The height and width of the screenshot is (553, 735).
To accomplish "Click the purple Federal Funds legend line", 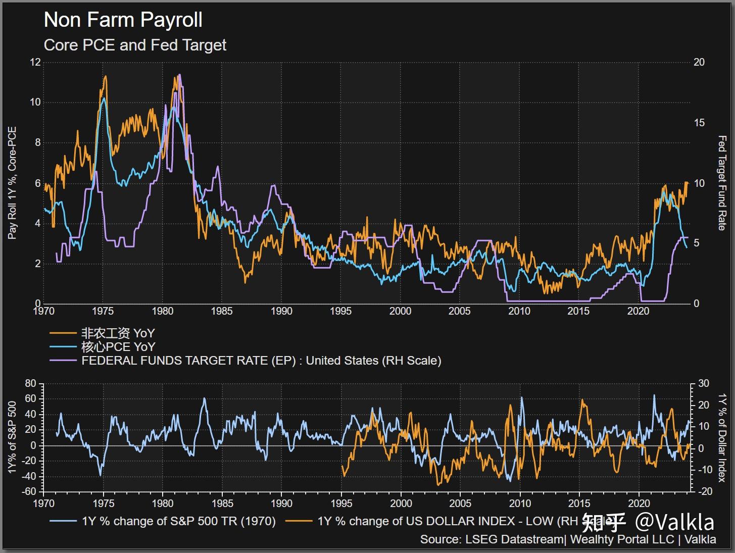I will 63,361.
